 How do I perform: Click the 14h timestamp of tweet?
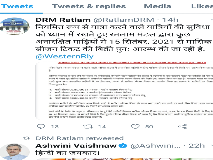pyautogui.click(x=170, y=20)
